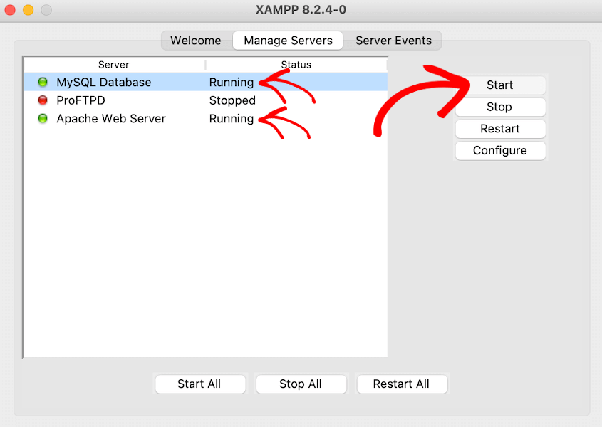The image size is (602, 427).
Task: Open the Server Events tab
Action: coord(394,41)
